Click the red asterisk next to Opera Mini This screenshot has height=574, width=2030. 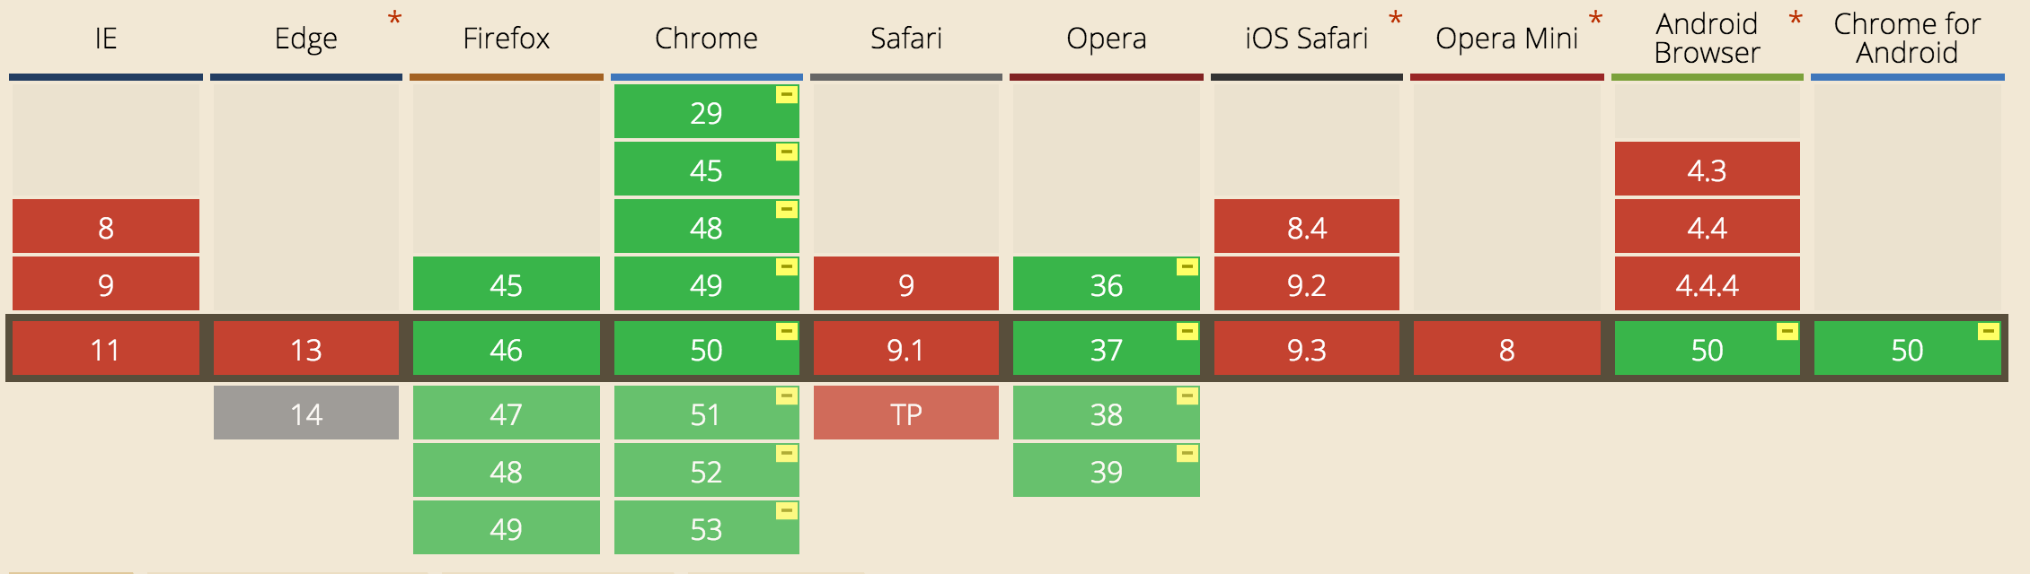click(x=1595, y=20)
